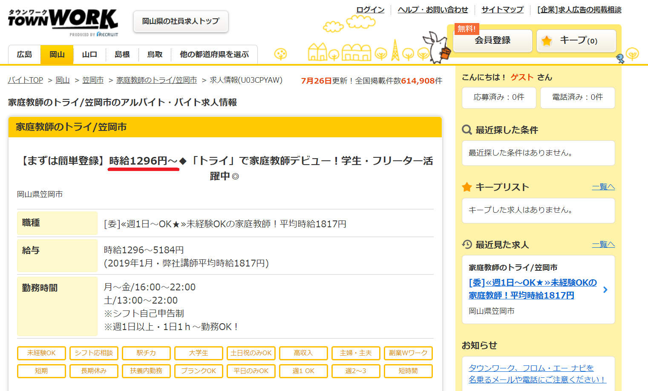Open the キープ(0) saved list button
Viewport: 648px width, 391px height.
pos(576,41)
